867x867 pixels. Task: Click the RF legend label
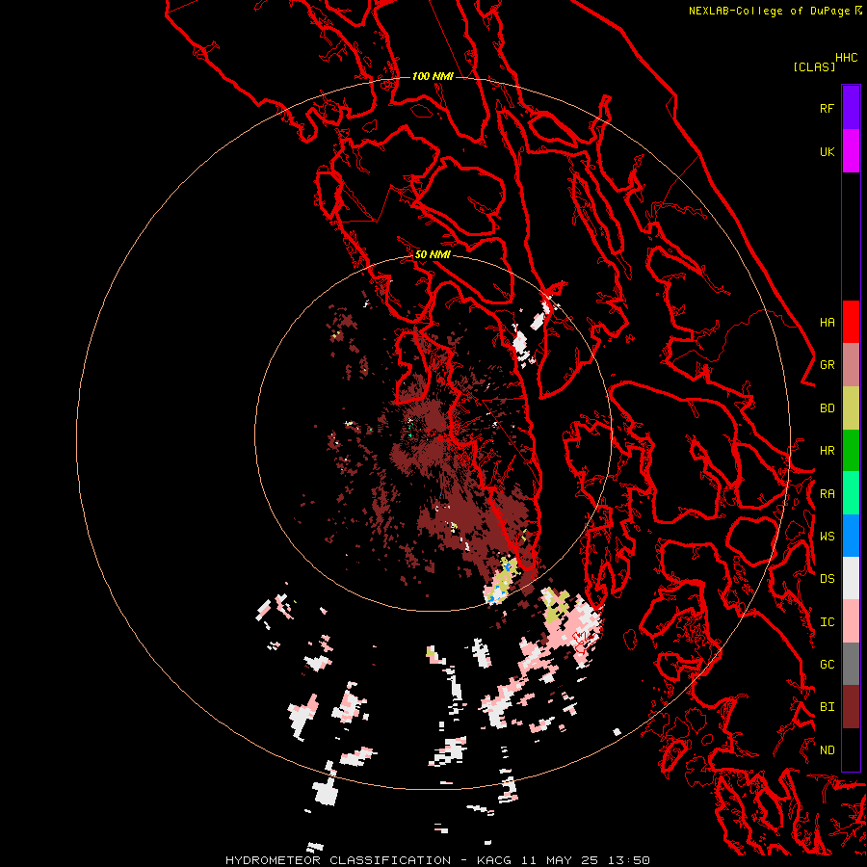point(827,108)
